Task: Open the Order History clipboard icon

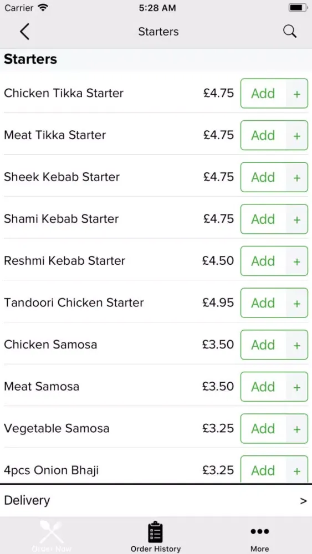Action: click(x=156, y=532)
